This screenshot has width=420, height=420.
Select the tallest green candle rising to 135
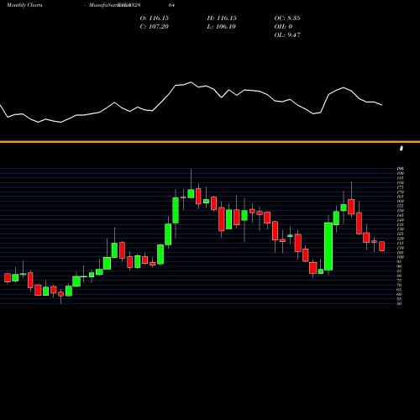(328, 246)
